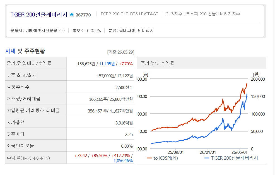275x175 pixels.
Task: Click the 시세 및 주주현황 heading
Action: (x=25, y=51)
